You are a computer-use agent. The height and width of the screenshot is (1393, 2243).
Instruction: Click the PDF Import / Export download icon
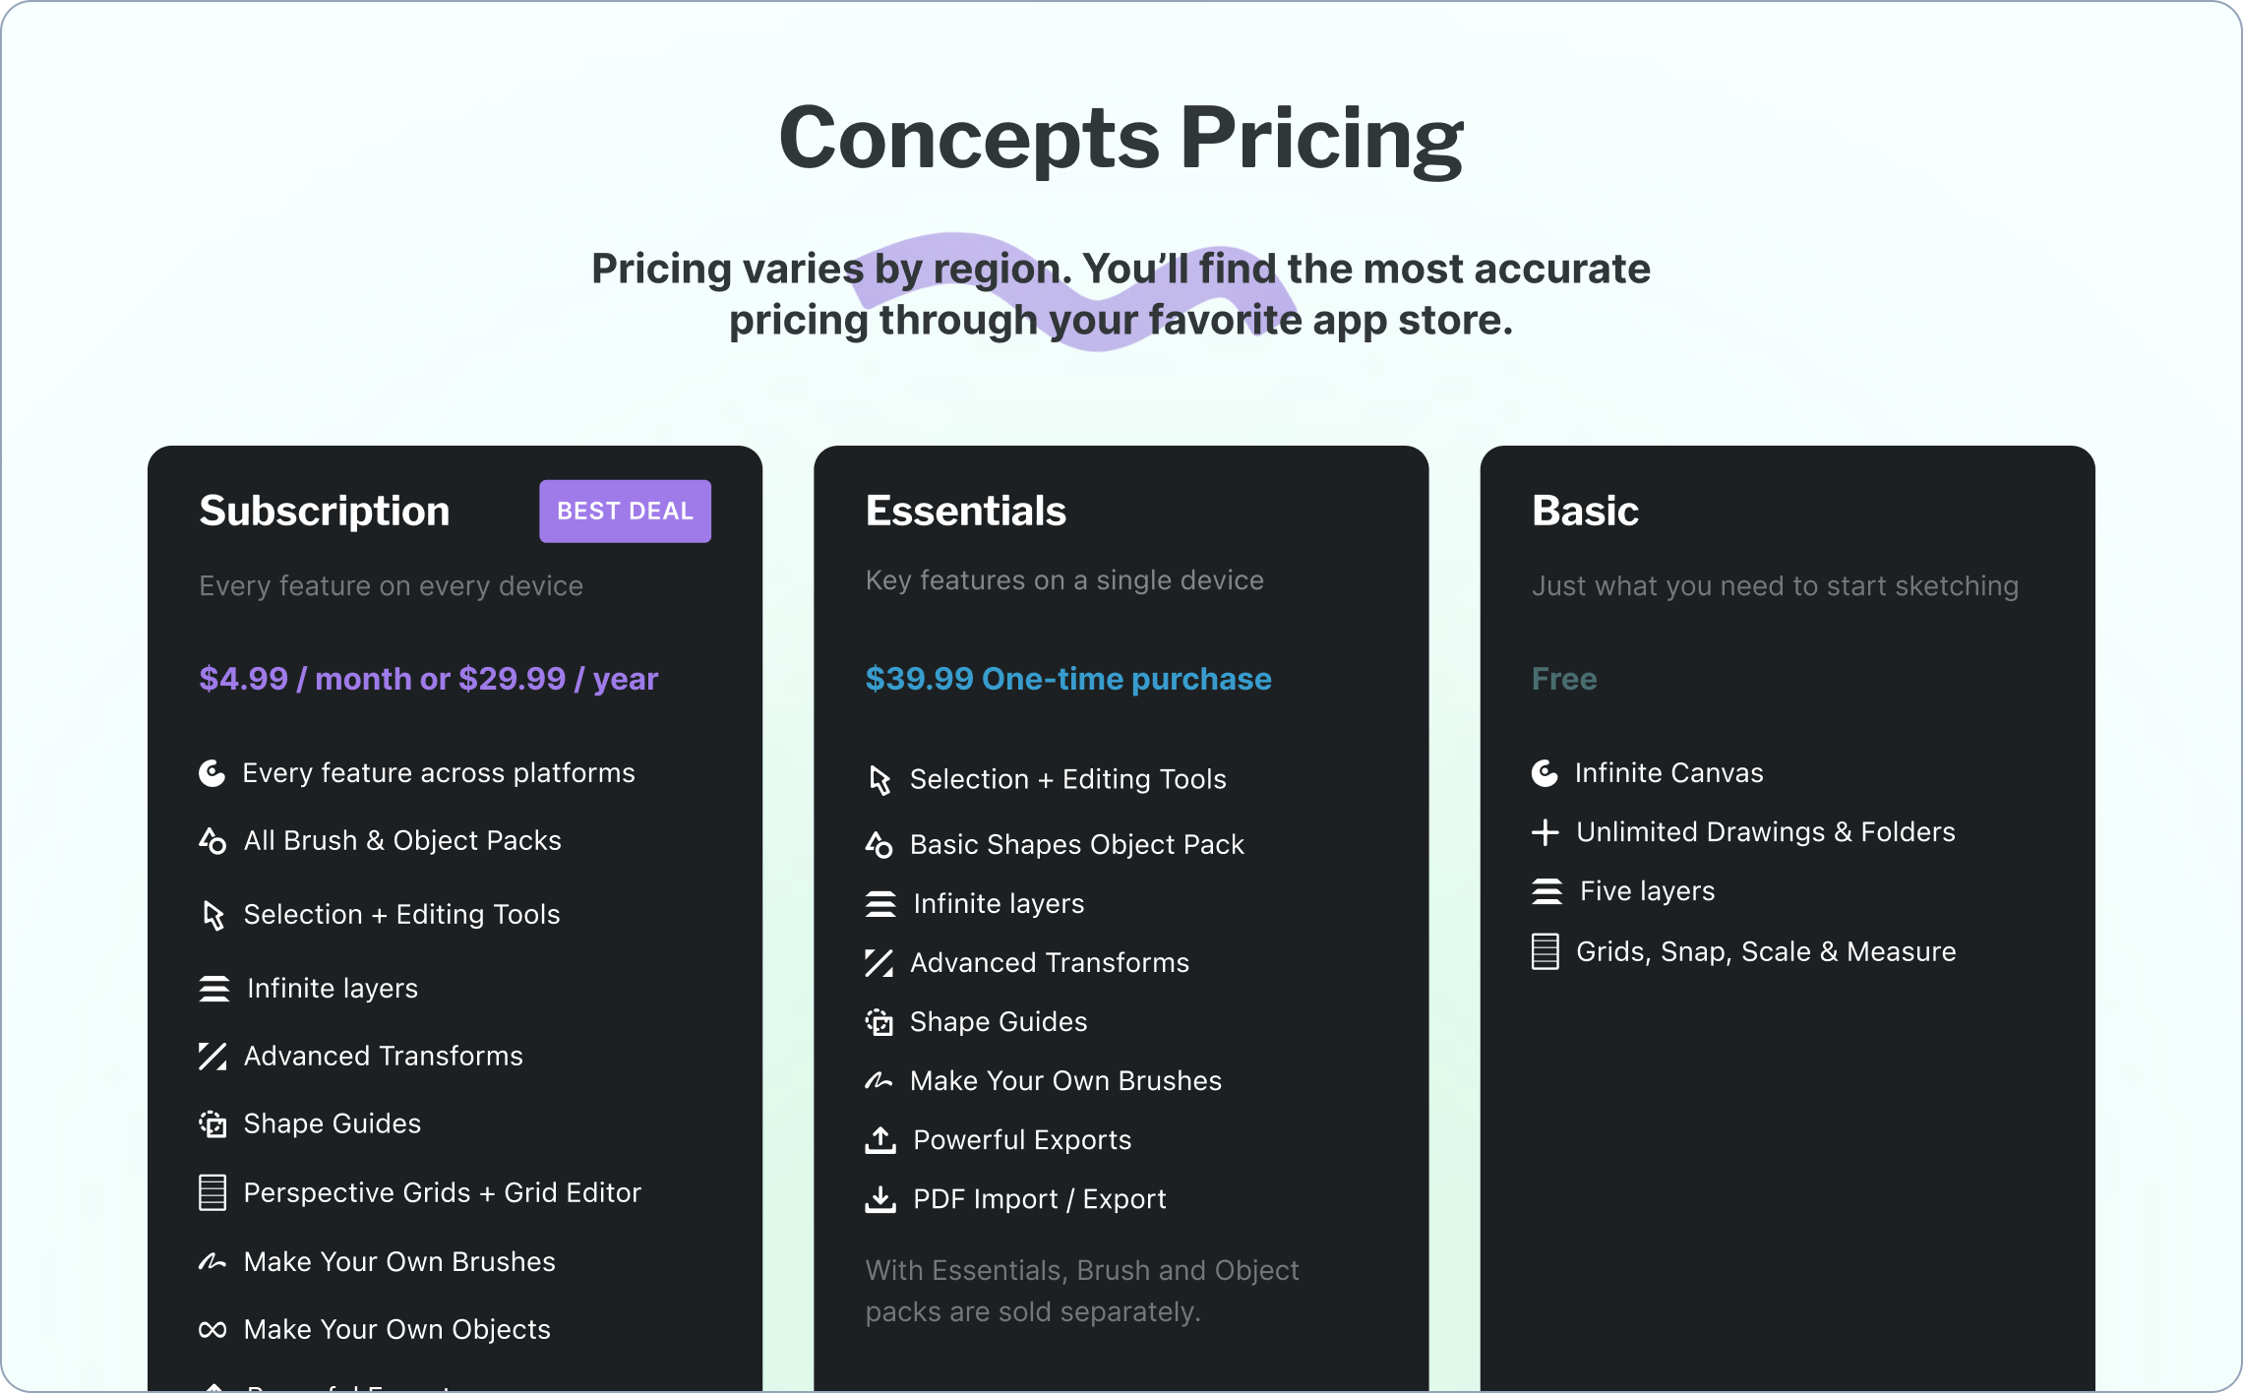coord(879,1199)
